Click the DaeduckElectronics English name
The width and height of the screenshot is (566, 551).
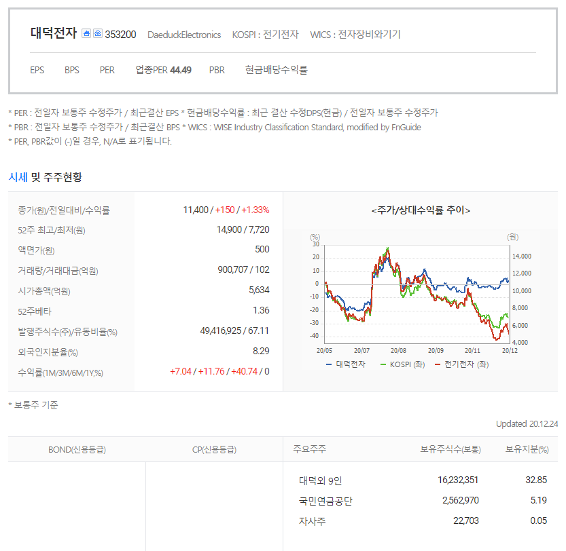[184, 35]
